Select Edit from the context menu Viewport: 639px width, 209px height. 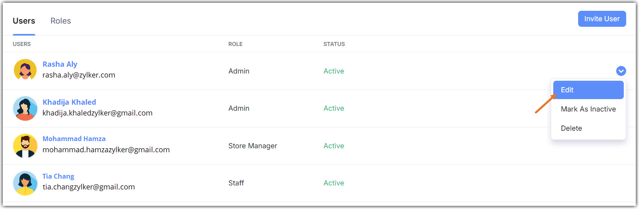[x=588, y=90]
